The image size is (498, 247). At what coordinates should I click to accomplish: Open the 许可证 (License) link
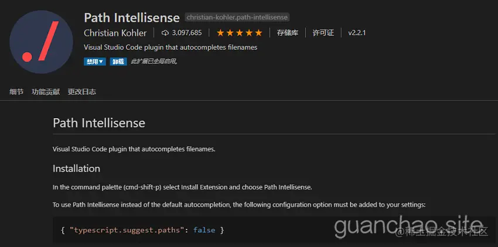coord(323,33)
